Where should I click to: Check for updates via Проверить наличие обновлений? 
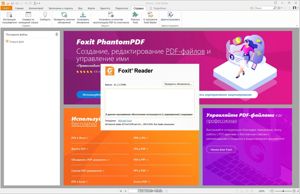click(64, 18)
